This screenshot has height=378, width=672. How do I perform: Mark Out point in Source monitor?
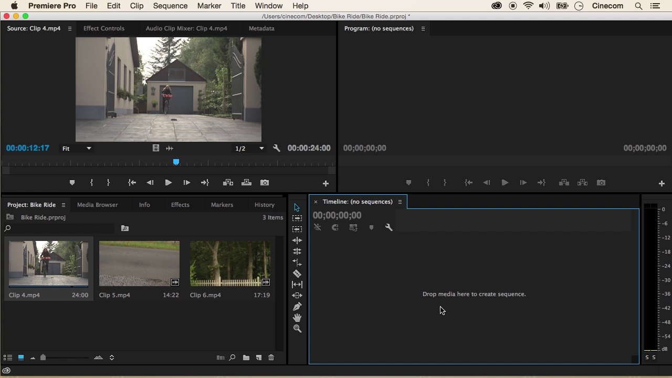pyautogui.click(x=108, y=183)
